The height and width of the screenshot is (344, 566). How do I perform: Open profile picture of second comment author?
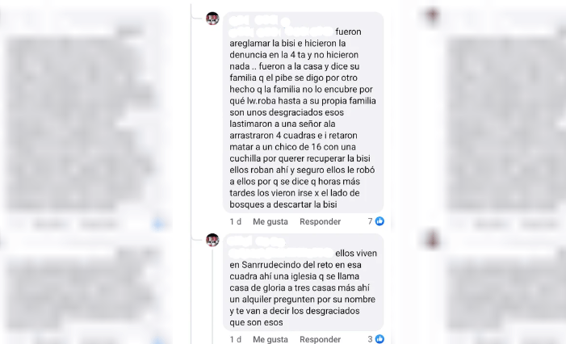pos(212,240)
